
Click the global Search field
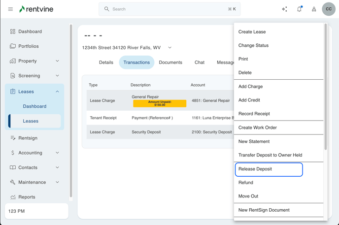click(163, 9)
